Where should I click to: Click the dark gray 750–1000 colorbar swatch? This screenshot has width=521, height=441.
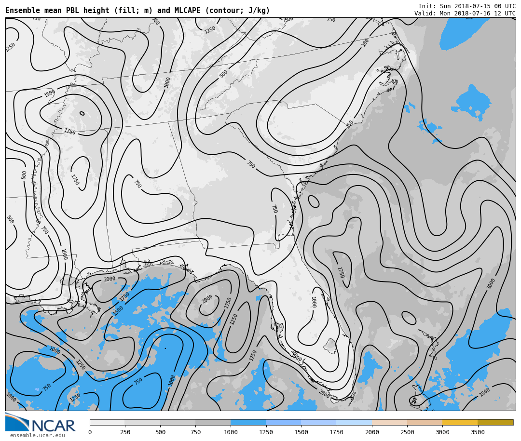coord(213,422)
